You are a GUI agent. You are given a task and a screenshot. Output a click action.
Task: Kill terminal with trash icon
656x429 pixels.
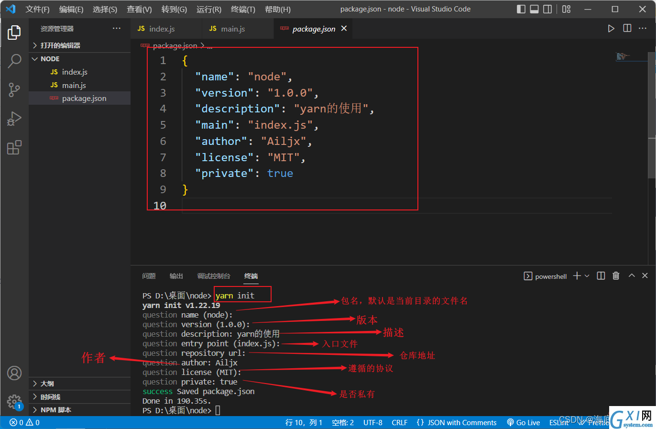(x=616, y=276)
